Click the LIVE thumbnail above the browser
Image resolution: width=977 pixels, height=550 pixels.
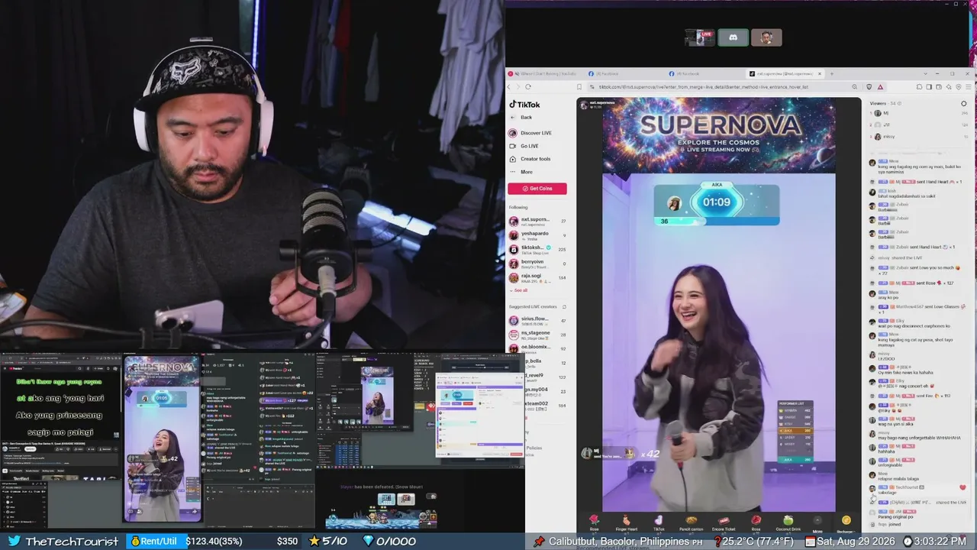click(699, 37)
